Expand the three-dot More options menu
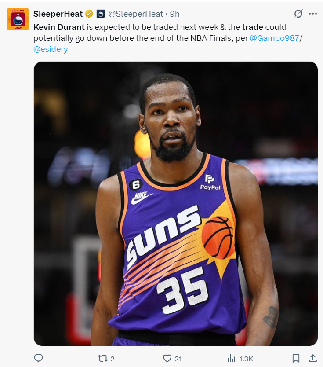 (313, 14)
